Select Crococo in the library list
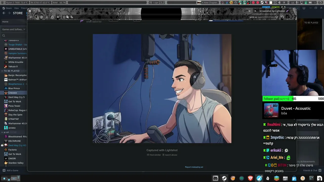The height and width of the screenshot is (182, 324). (x=14, y=93)
